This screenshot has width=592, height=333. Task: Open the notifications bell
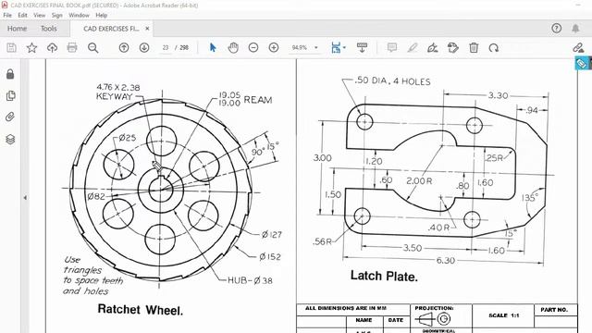pos(575,29)
